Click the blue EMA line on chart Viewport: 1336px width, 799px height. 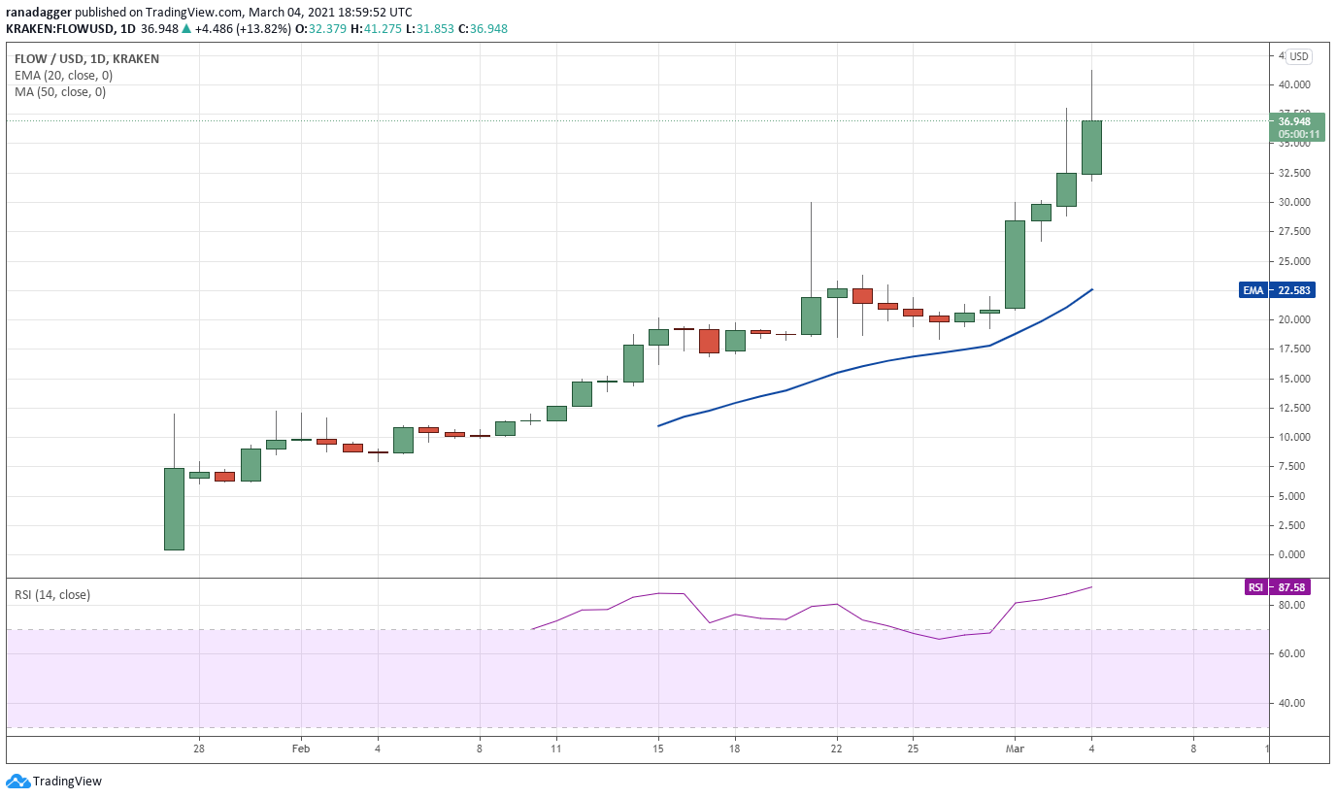coord(837,373)
